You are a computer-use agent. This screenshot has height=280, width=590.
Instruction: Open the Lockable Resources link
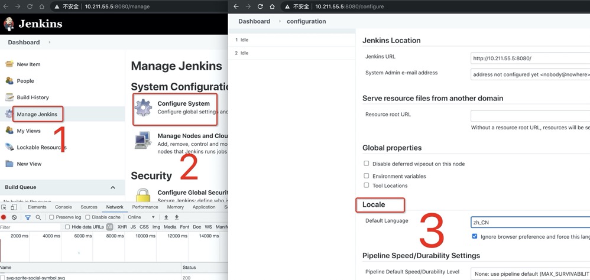click(41, 147)
